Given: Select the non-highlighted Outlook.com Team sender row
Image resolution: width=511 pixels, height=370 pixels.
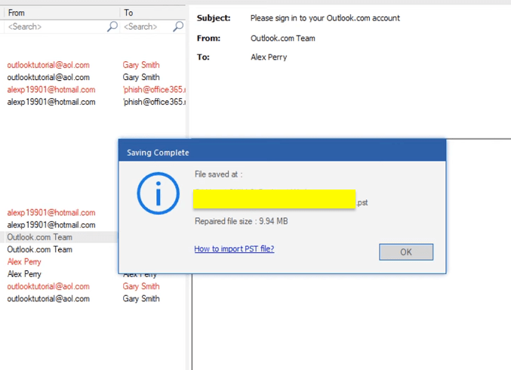Looking at the screenshot, I should (40, 249).
